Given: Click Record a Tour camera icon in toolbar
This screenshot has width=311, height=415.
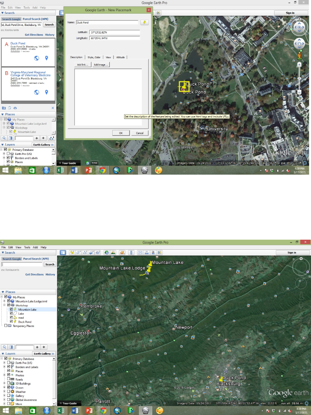Looking at the screenshot, I should point(98,253).
